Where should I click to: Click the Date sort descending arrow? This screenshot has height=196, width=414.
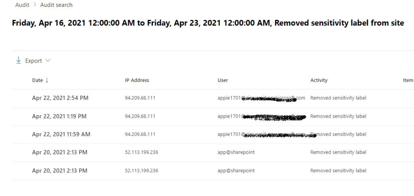coord(47,80)
